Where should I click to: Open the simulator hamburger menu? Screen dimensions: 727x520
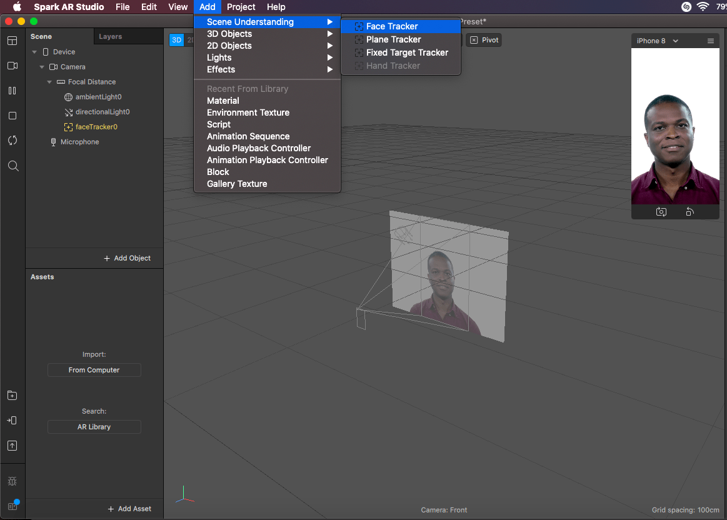(x=710, y=41)
